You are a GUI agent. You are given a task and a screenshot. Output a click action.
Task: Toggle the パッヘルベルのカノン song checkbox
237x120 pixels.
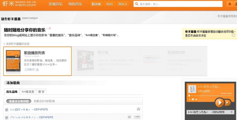(7, 117)
